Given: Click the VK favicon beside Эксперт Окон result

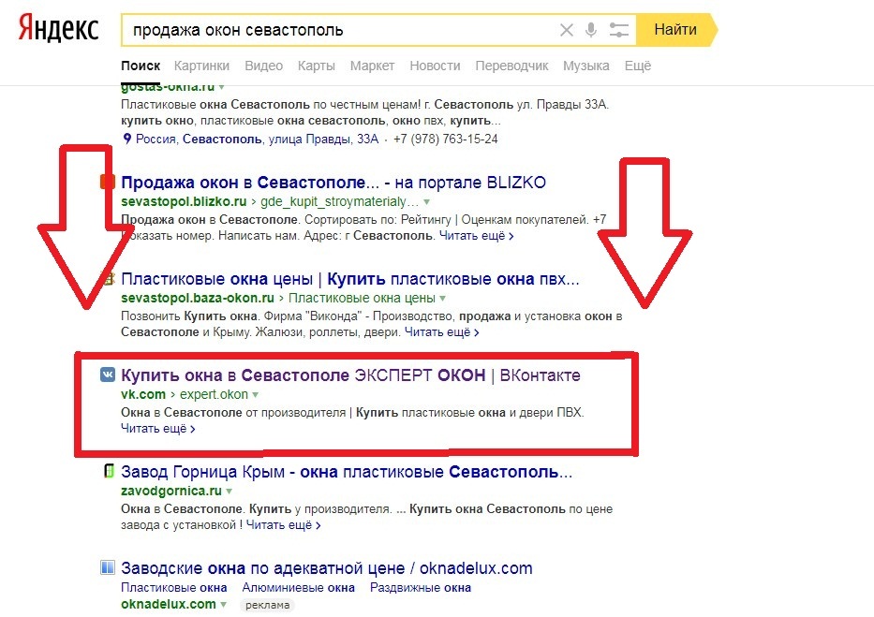Looking at the screenshot, I should click(x=108, y=375).
